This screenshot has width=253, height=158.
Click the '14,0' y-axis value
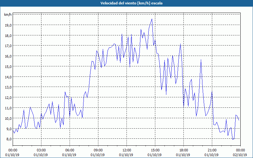coord(9,77)
